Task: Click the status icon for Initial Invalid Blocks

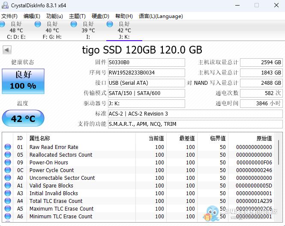Action: point(8,193)
